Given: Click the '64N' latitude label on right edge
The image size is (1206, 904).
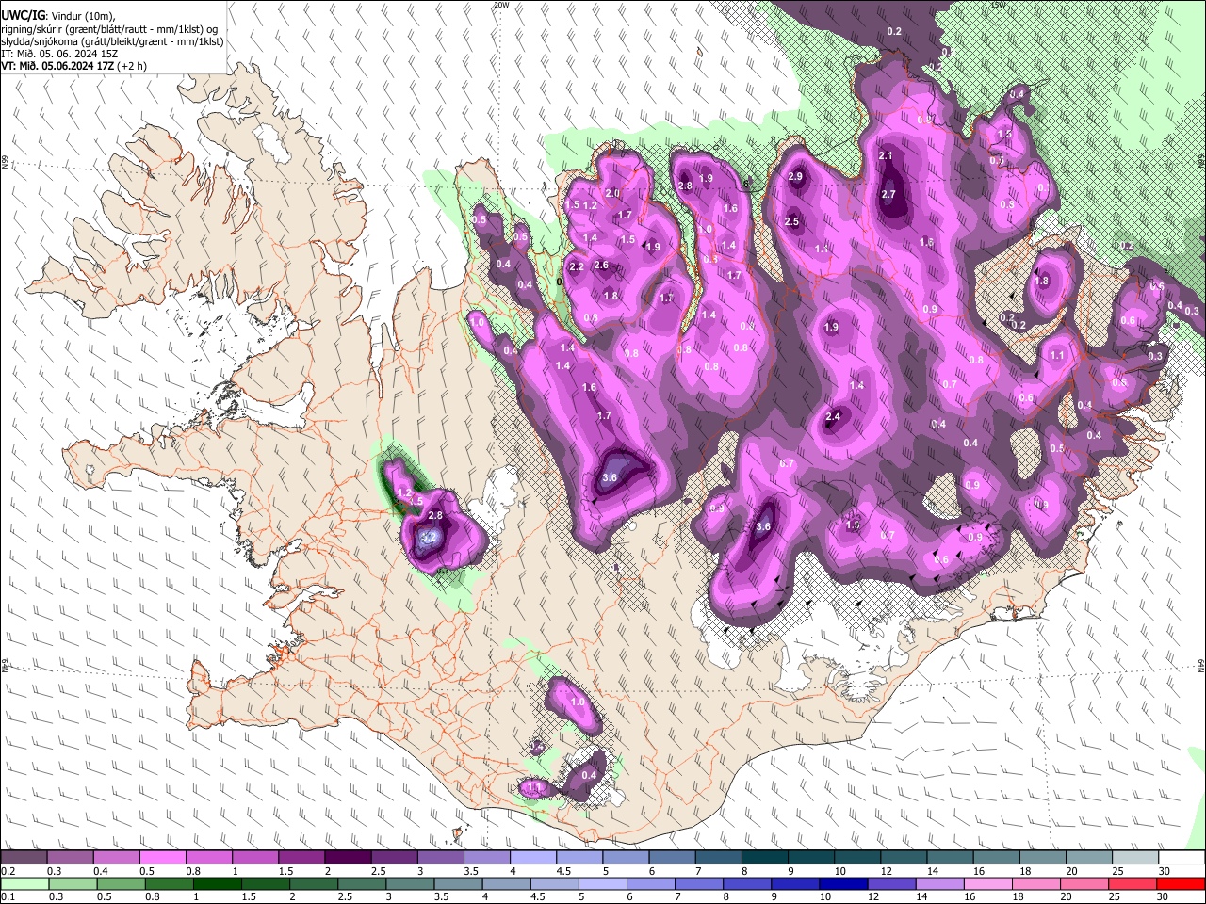Looking at the screenshot, I should tap(1201, 665).
